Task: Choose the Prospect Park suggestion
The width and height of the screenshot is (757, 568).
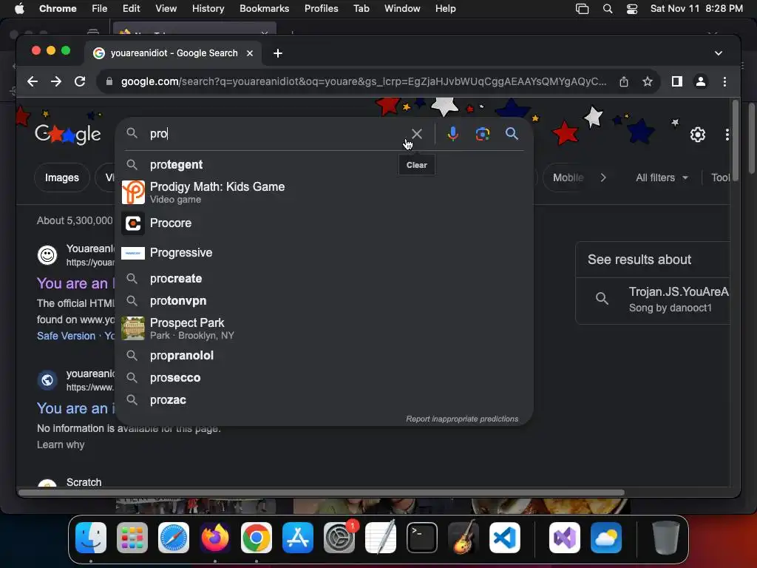Action: click(325, 328)
